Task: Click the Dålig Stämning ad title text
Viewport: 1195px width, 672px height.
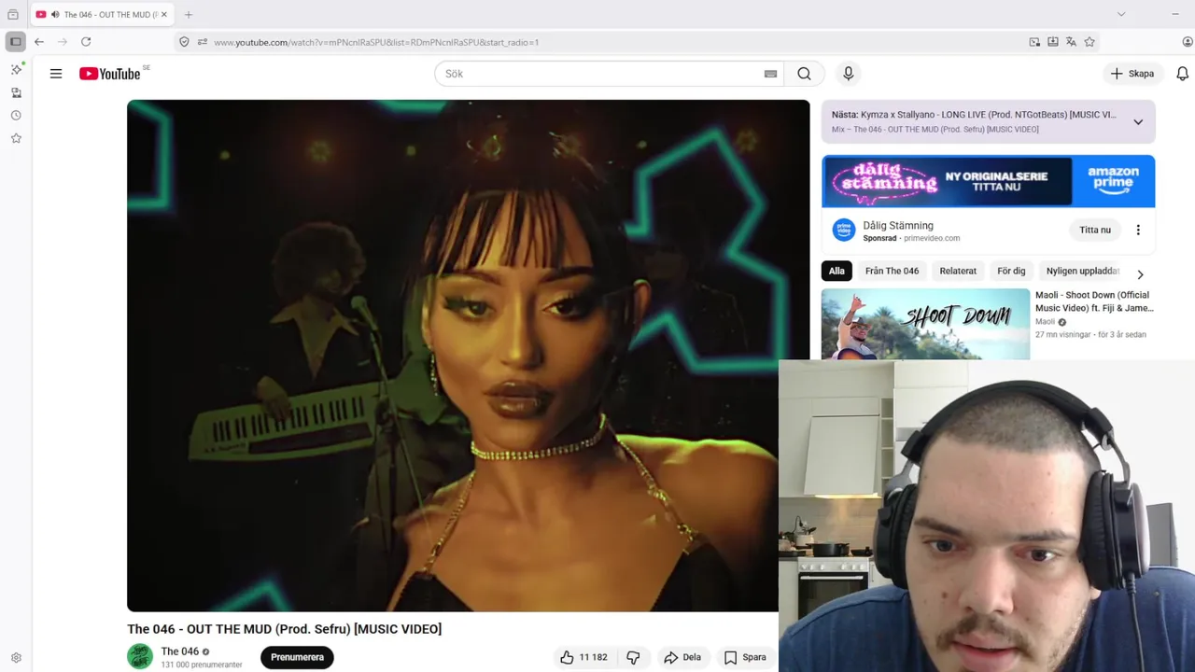Action: coord(898,225)
